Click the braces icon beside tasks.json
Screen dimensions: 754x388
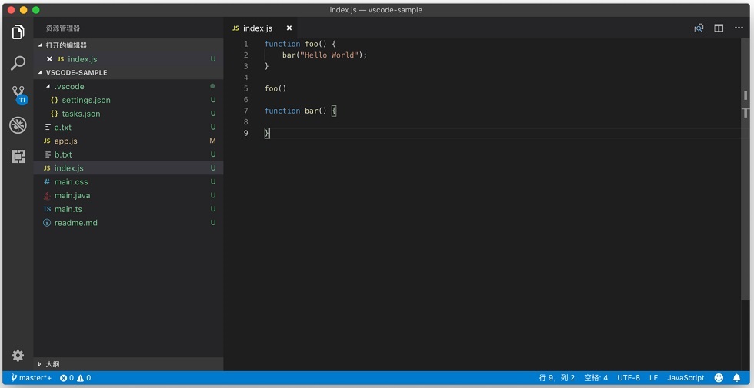(x=55, y=114)
